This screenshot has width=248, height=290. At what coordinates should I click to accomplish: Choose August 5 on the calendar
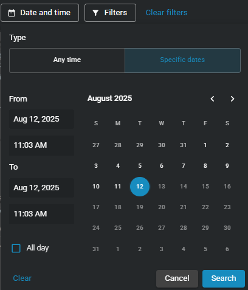140,166
